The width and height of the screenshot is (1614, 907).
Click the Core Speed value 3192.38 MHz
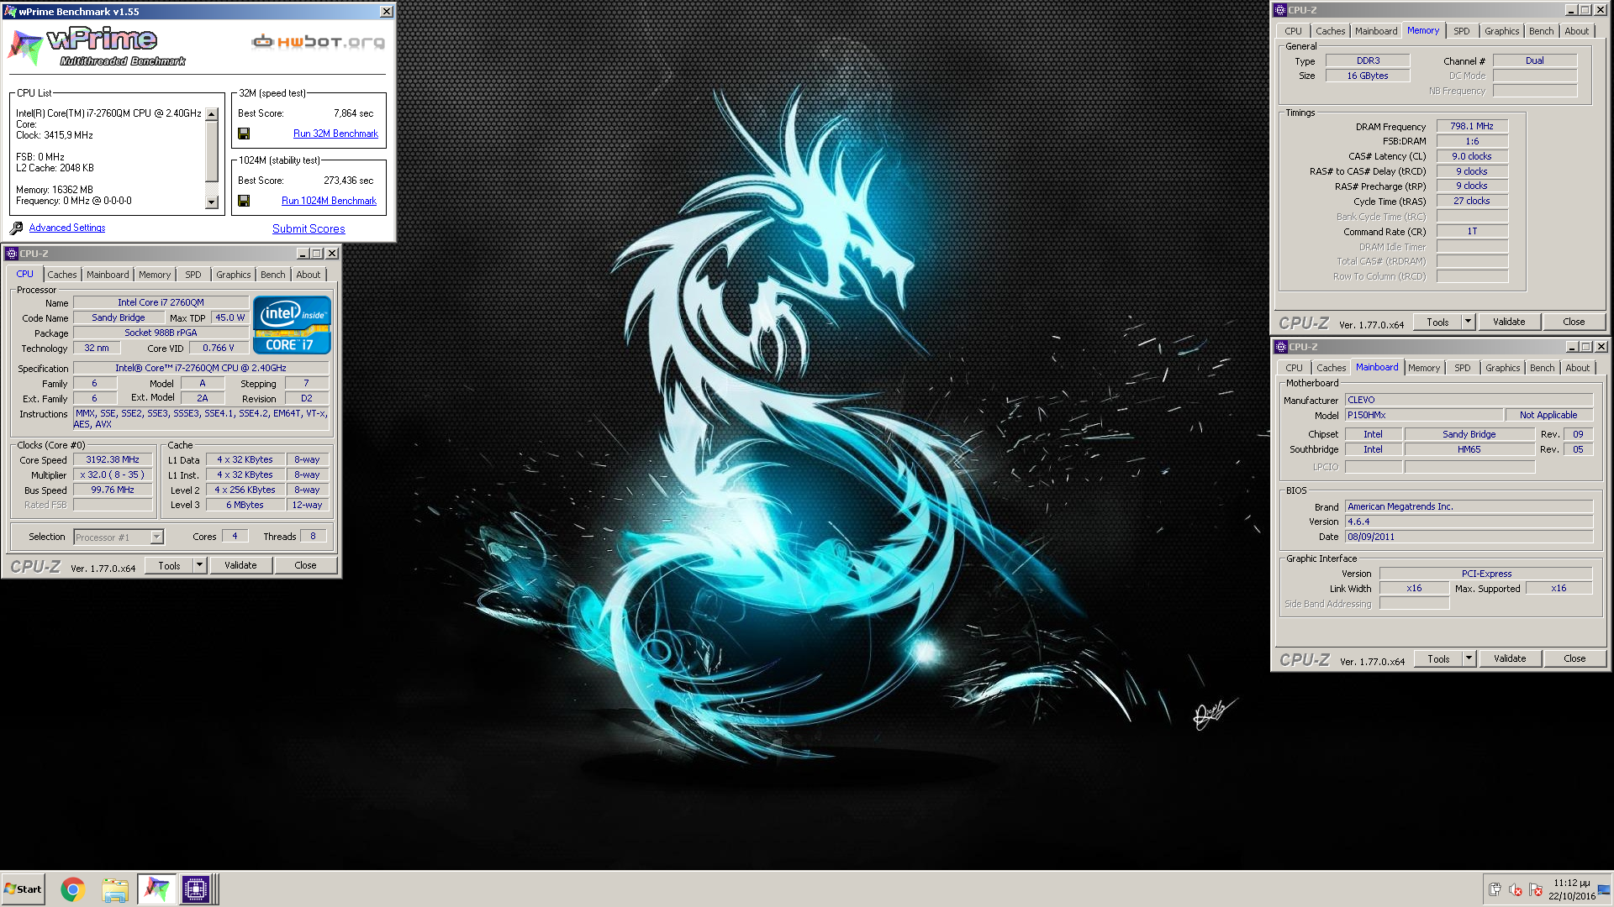coord(113,459)
